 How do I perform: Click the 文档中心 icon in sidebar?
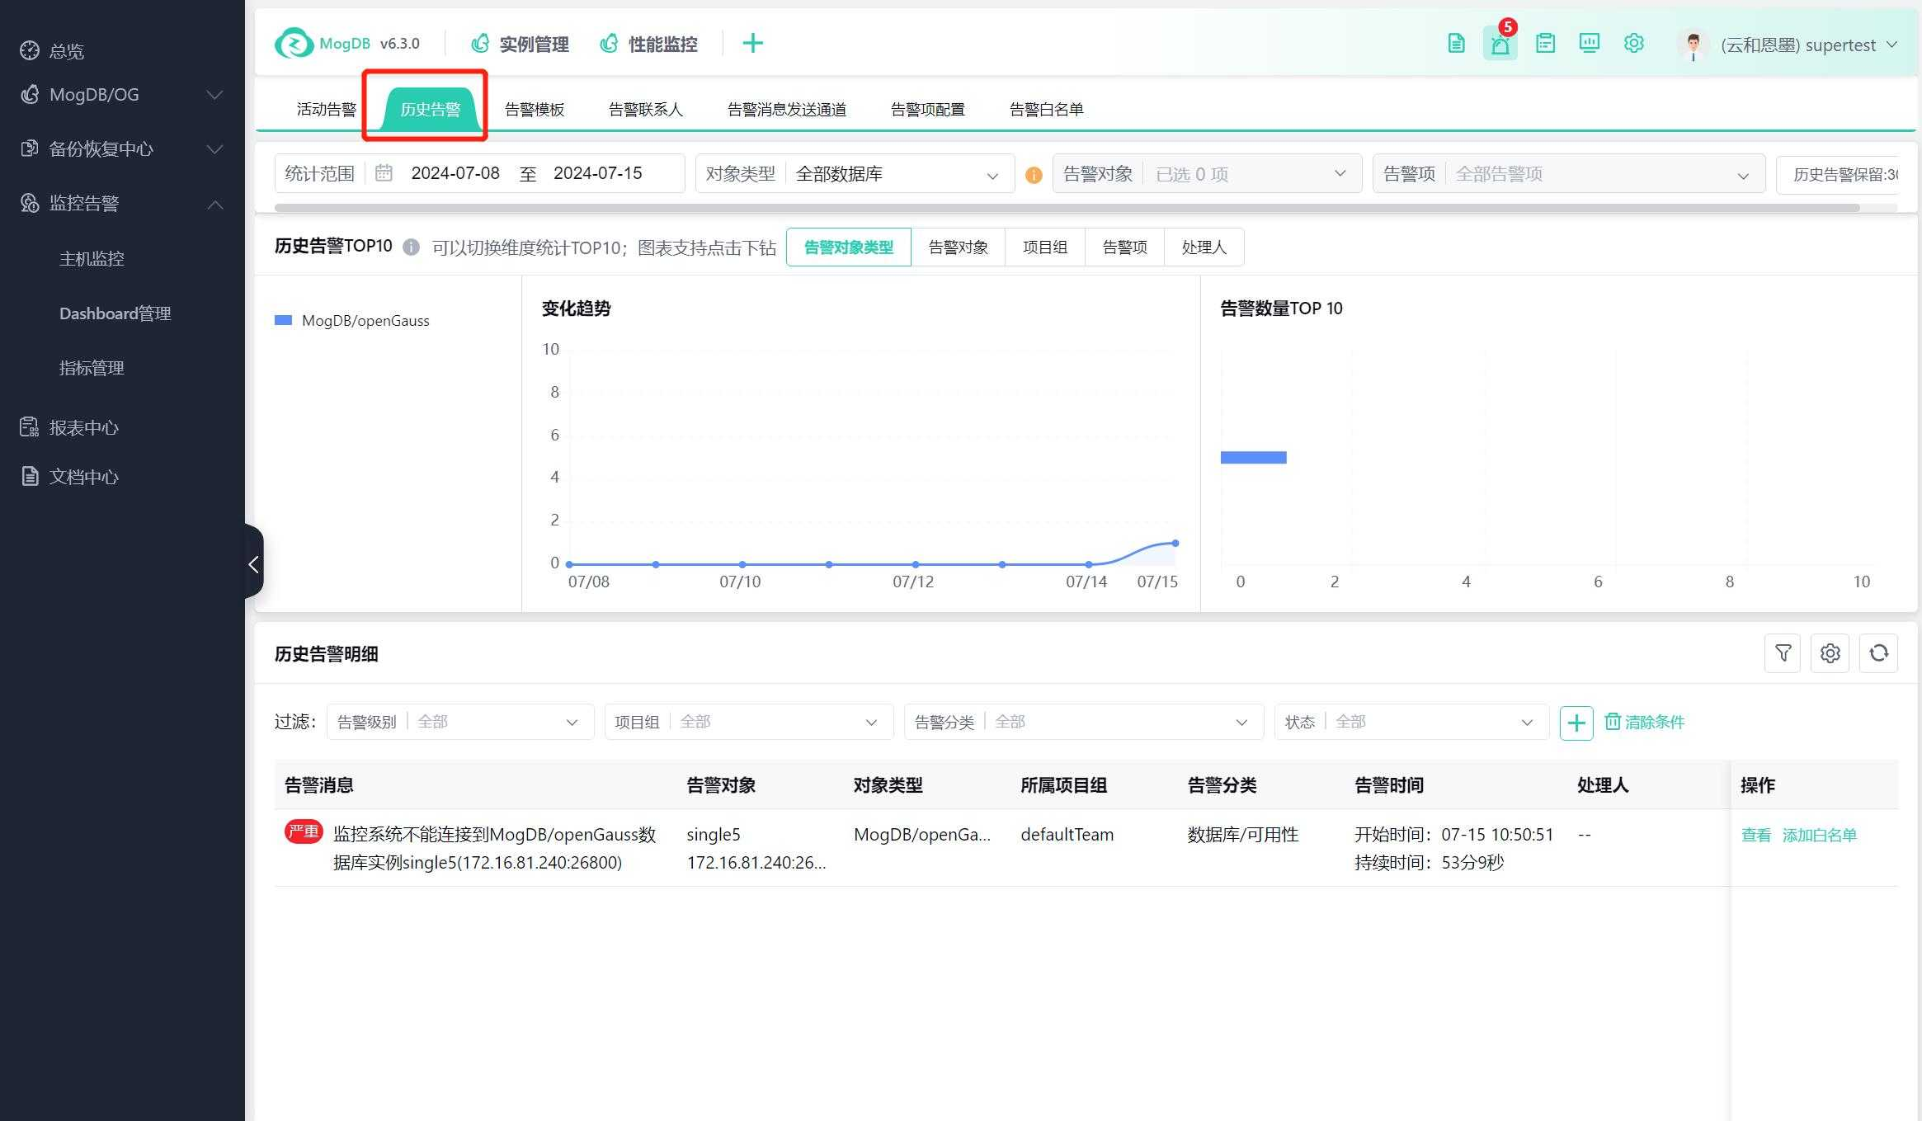tap(30, 477)
